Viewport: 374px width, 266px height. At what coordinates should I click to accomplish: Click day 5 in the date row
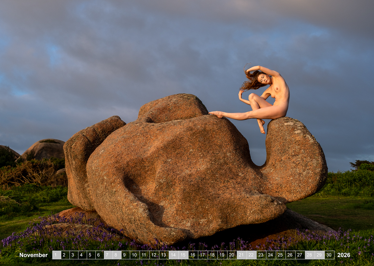[x=90, y=255]
